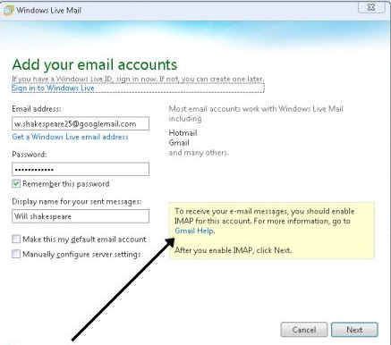Click the Gmail provider text
391x345 pixels.
[179, 143]
